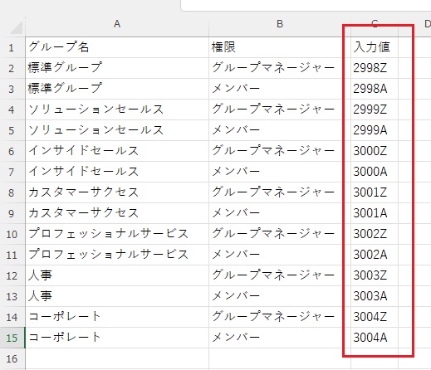Select cell with value 2998Z
431x370 pixels.
click(375, 68)
